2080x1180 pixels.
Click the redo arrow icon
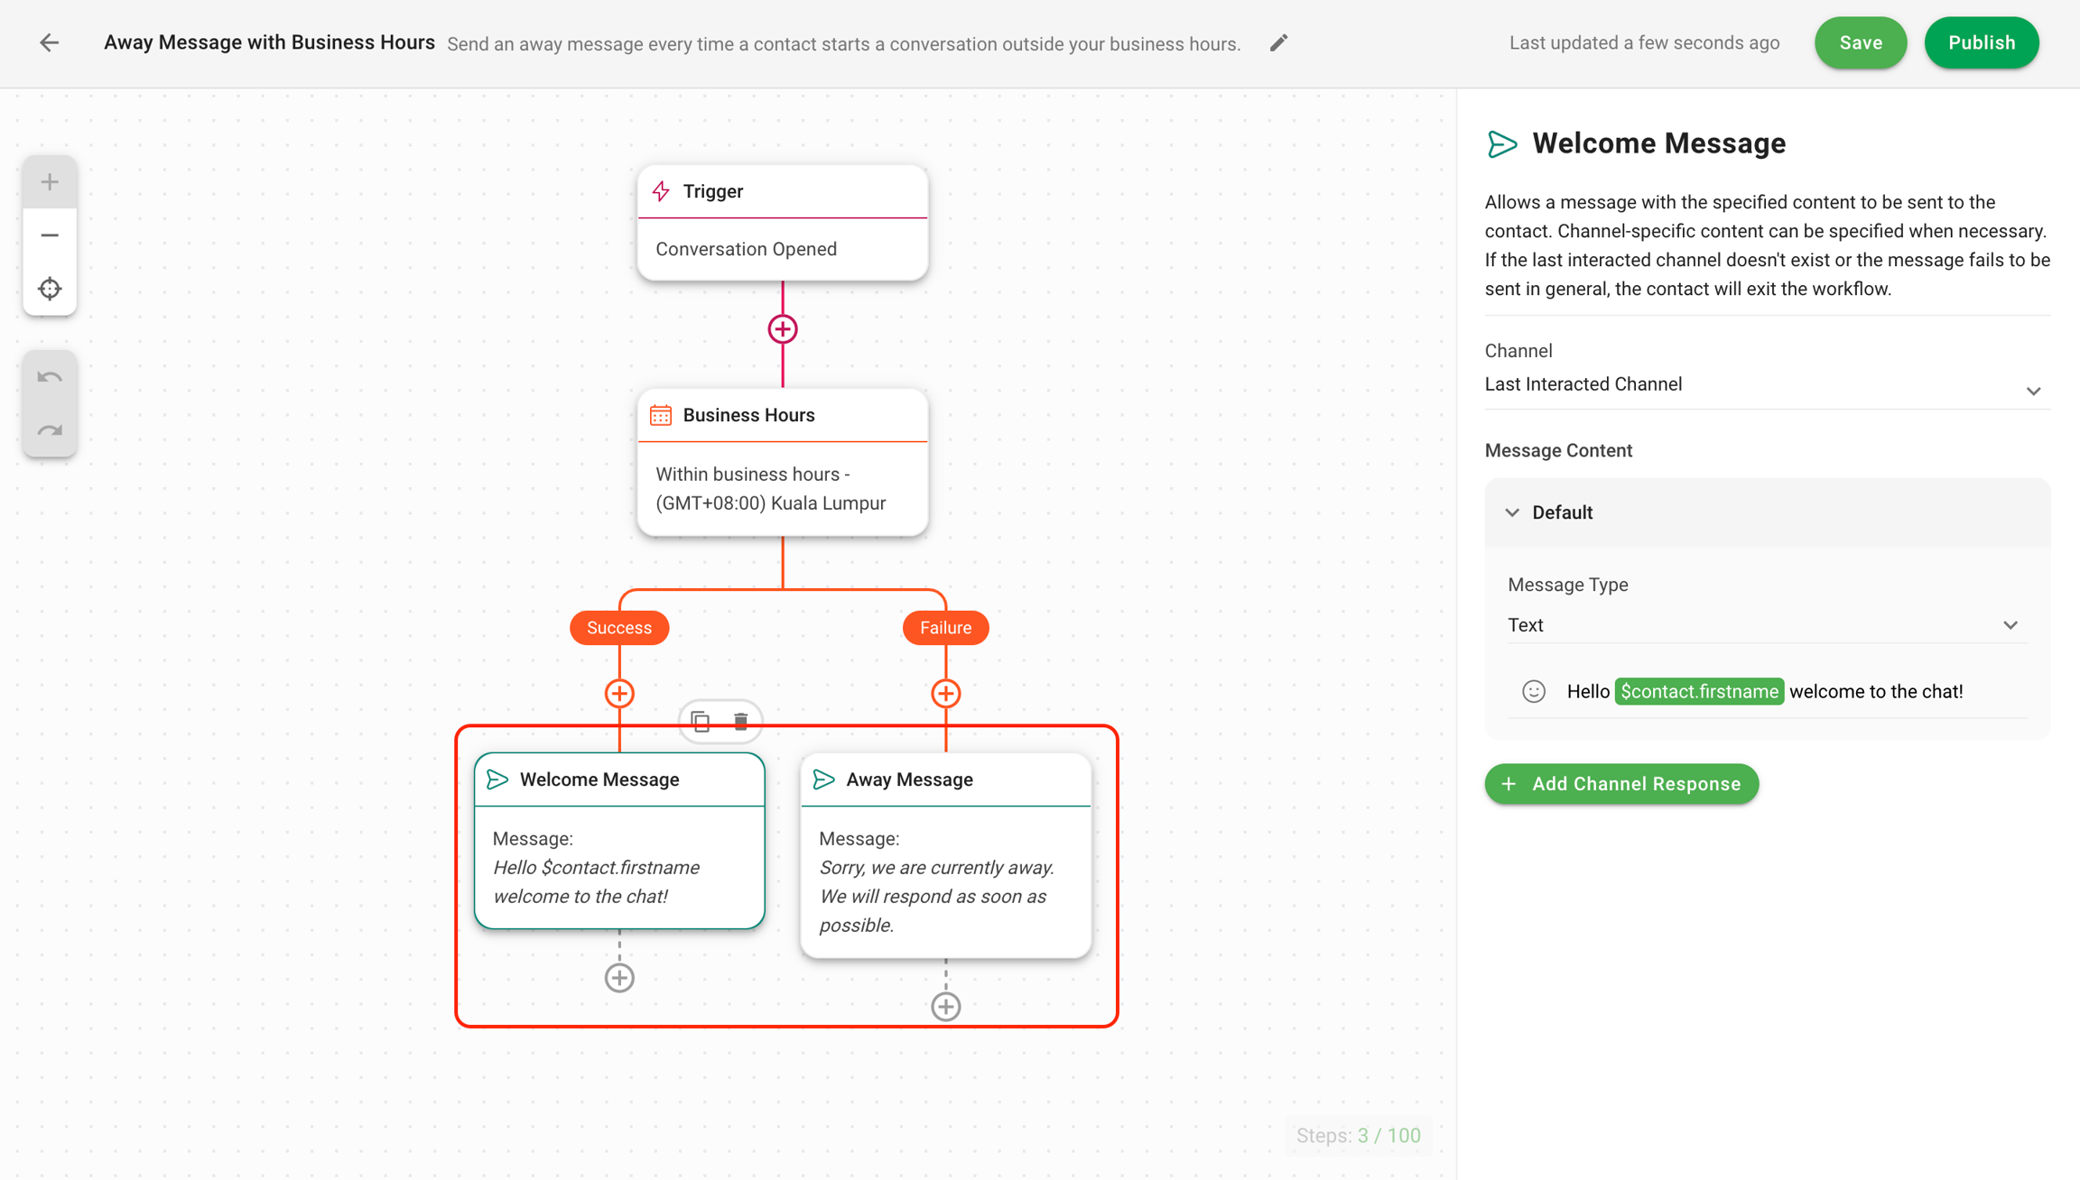pos(50,430)
